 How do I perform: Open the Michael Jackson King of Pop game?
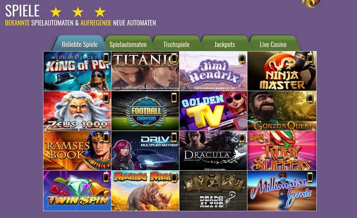tap(77, 71)
